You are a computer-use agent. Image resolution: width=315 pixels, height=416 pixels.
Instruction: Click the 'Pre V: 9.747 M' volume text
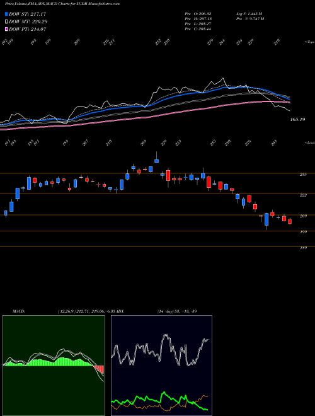[249, 19]
